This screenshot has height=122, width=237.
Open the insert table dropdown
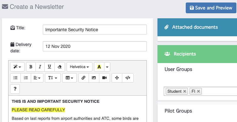pyautogui.click(x=69, y=78)
